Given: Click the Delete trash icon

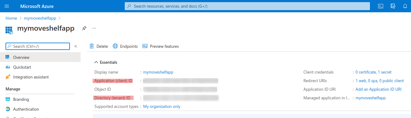Looking at the screenshot, I should click(x=92, y=46).
